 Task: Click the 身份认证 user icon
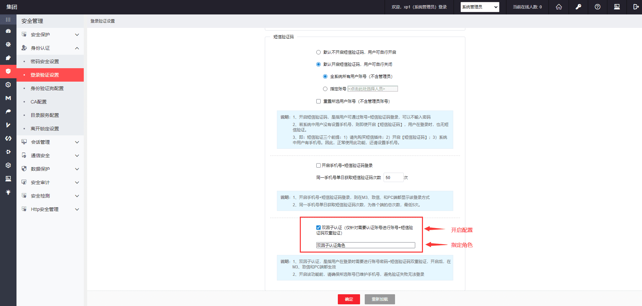coord(24,48)
